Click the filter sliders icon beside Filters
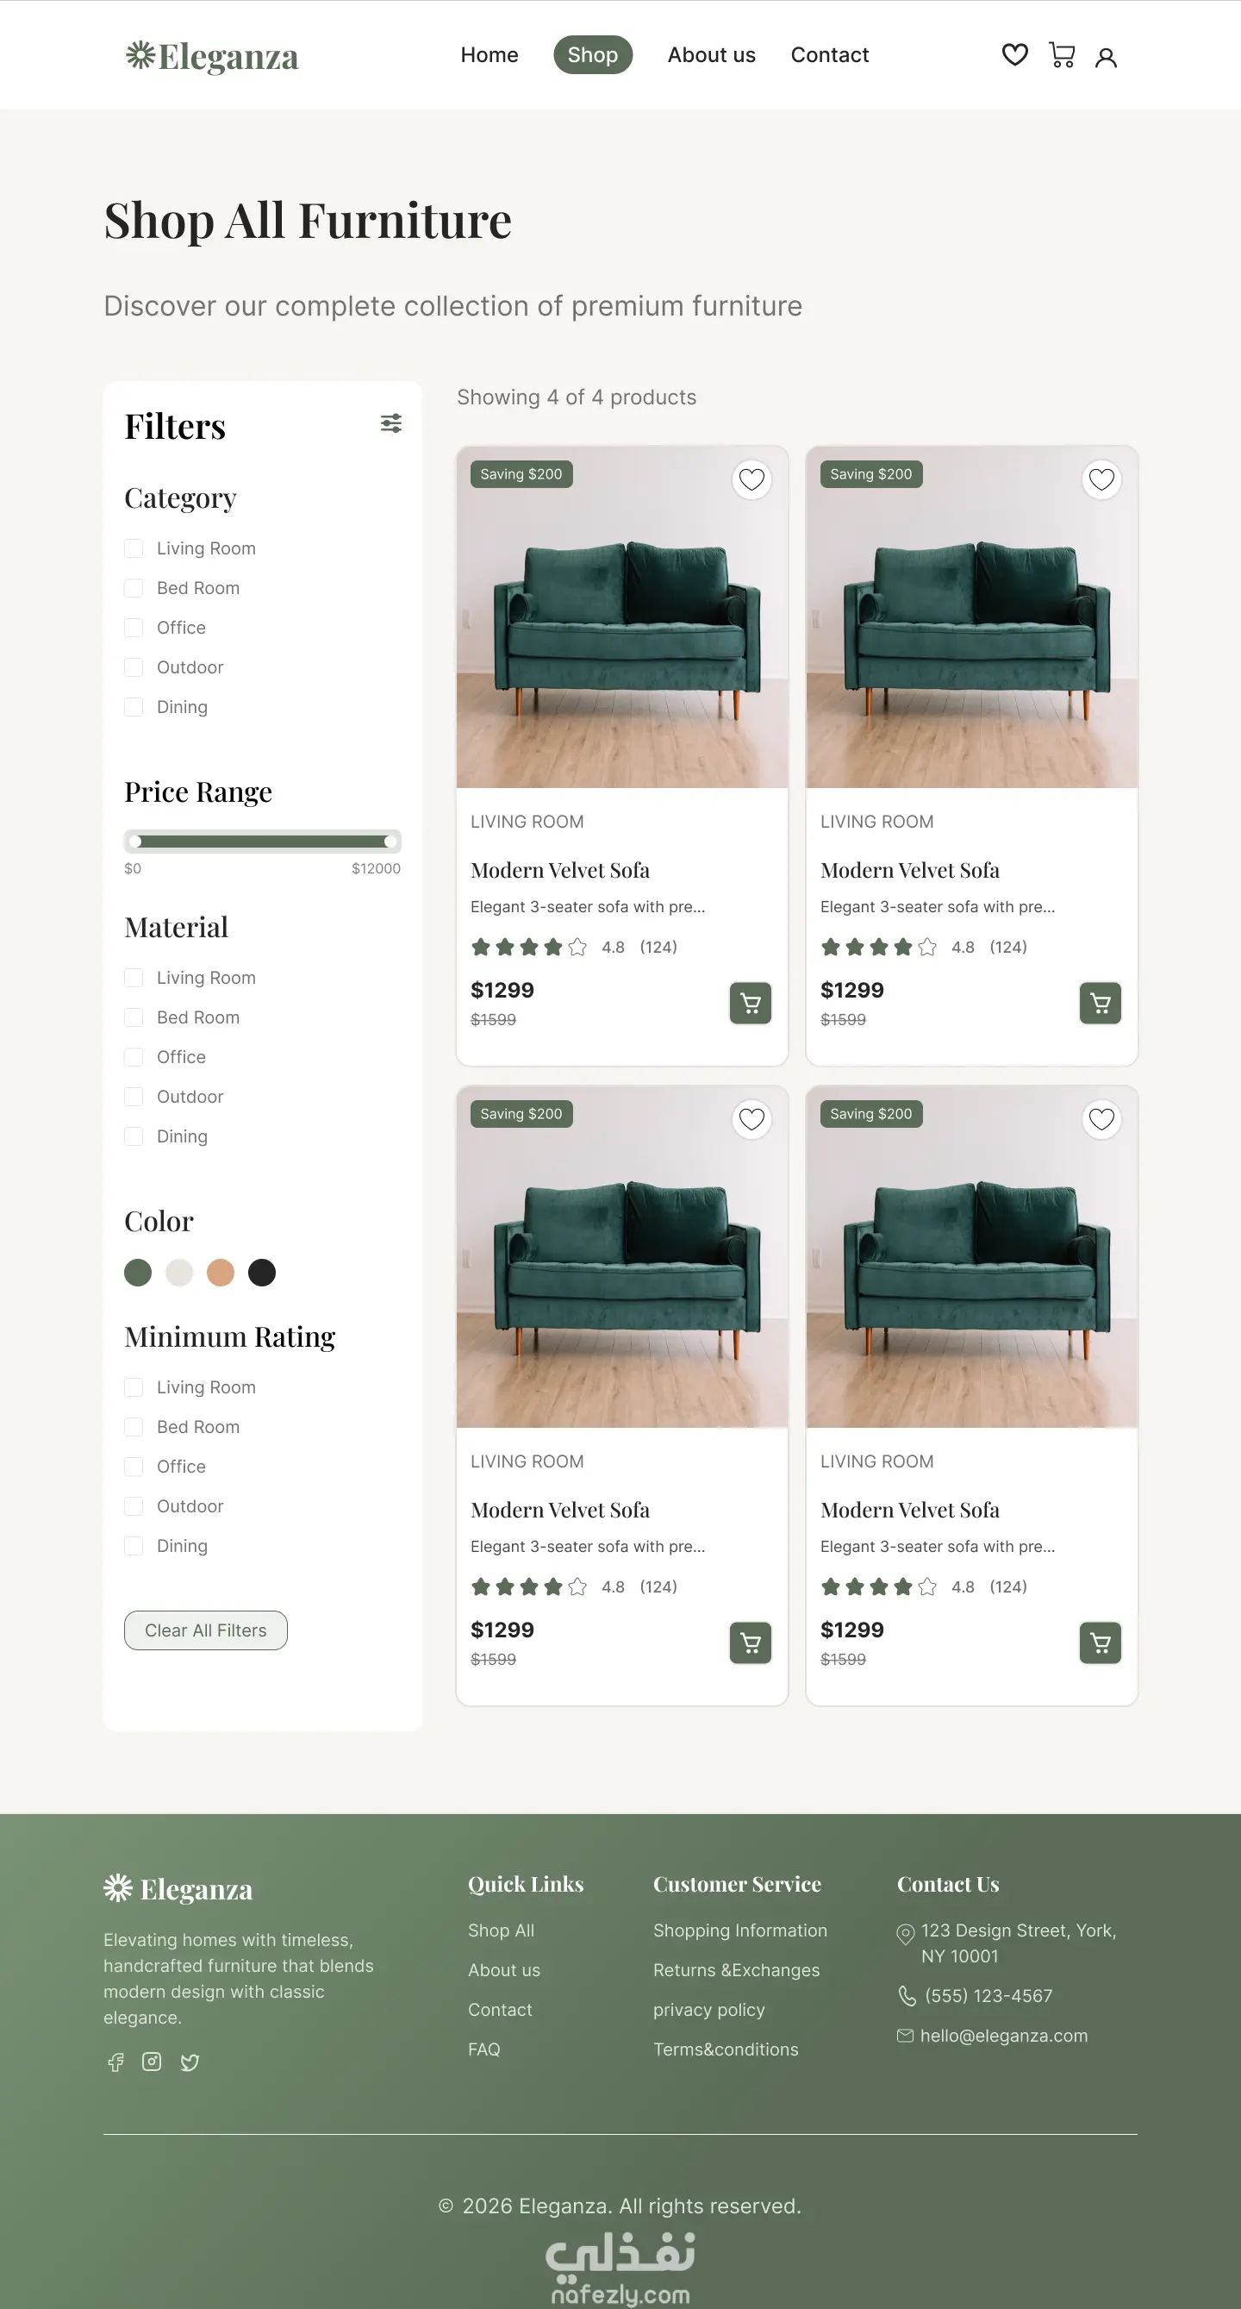The height and width of the screenshot is (2309, 1241). (x=390, y=423)
